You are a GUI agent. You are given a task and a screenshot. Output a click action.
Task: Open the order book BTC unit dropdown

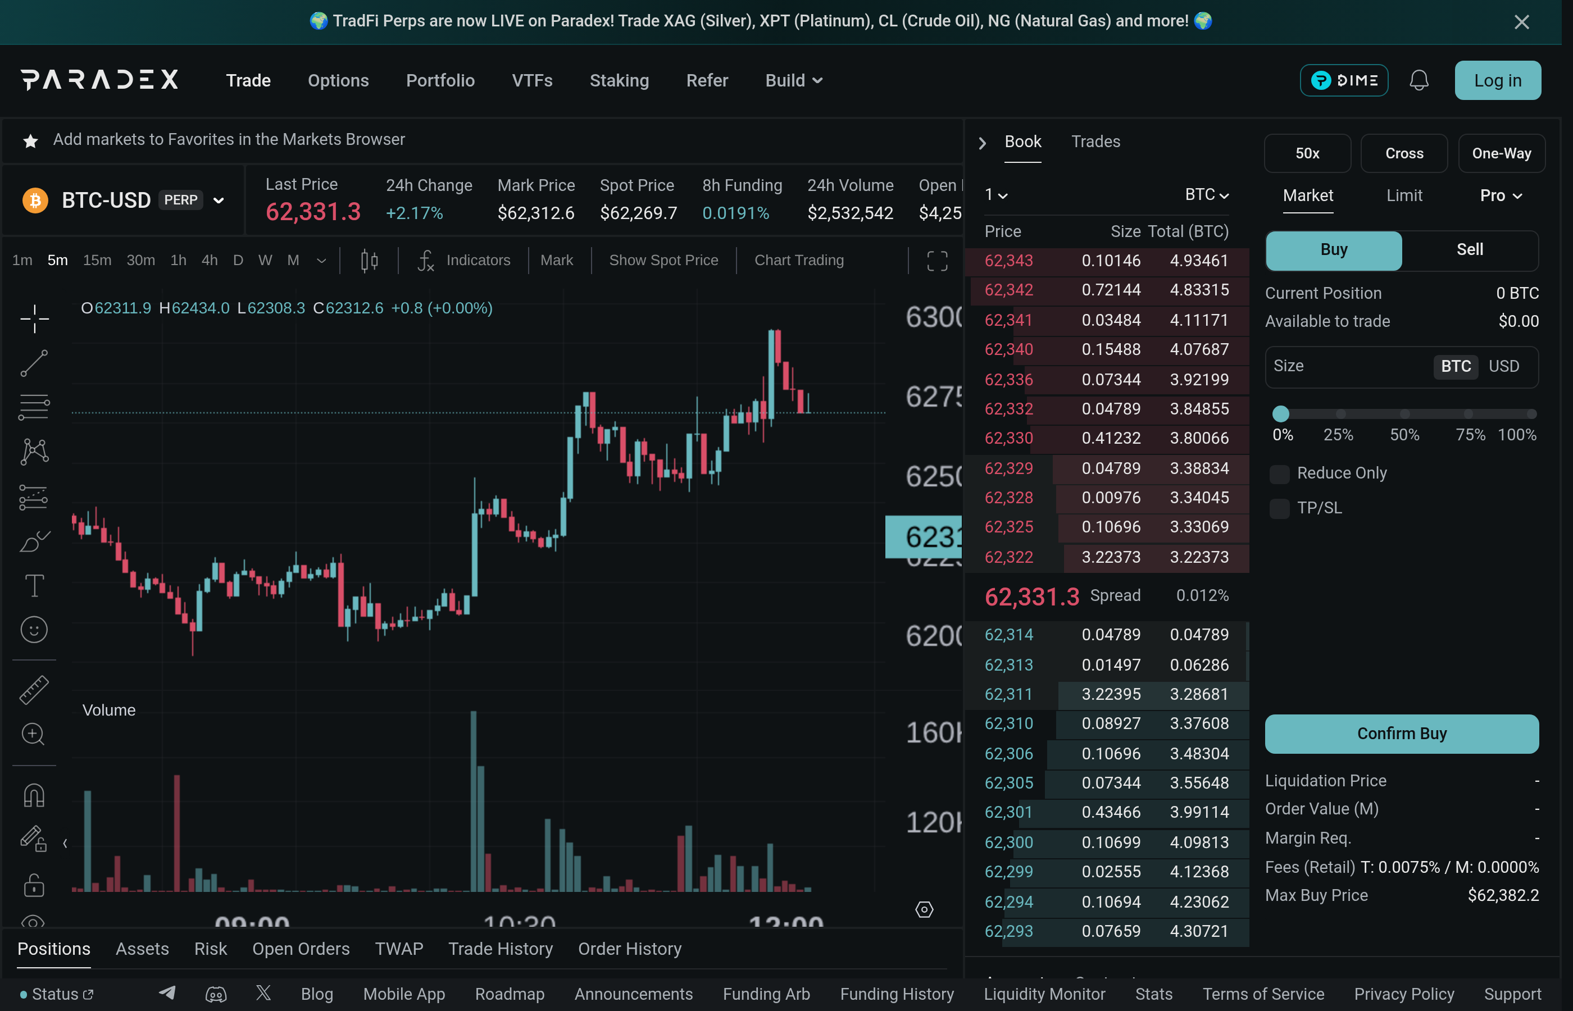pyautogui.click(x=1207, y=195)
